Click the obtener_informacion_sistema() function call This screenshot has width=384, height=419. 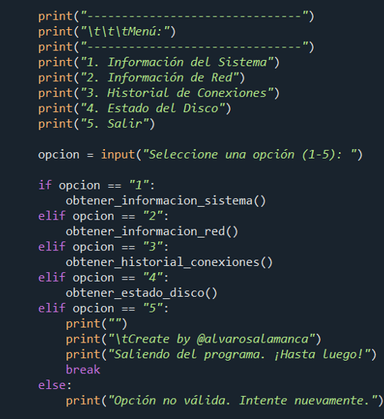[x=166, y=200]
